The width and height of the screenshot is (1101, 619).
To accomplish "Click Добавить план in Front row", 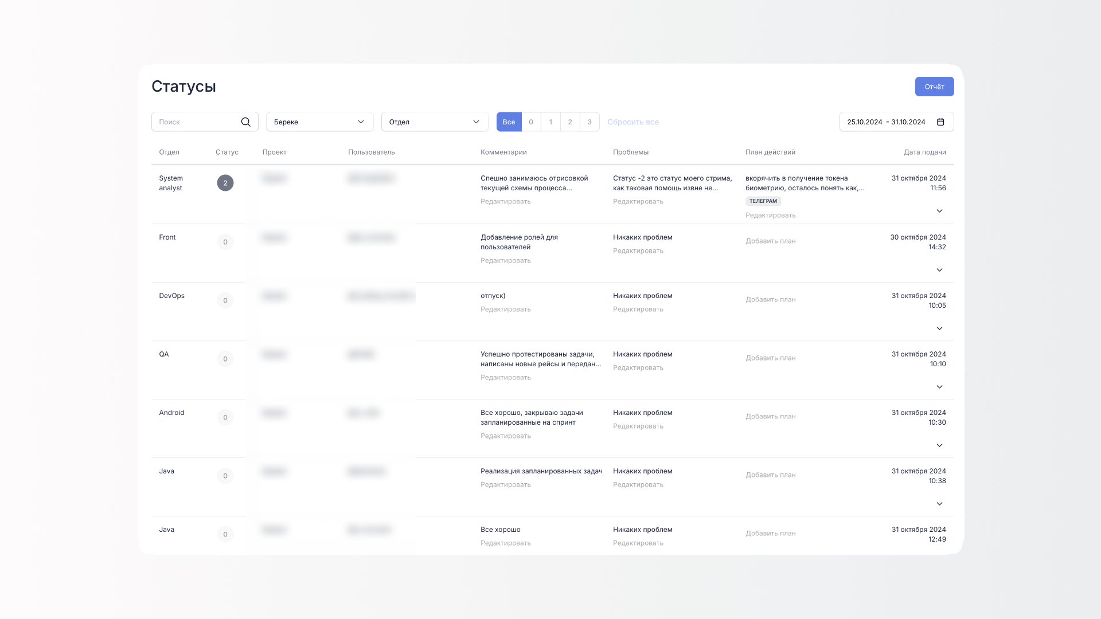I will pos(770,241).
